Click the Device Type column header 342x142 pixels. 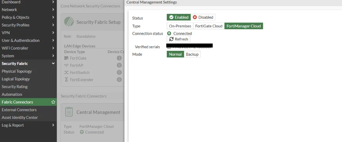74,52
